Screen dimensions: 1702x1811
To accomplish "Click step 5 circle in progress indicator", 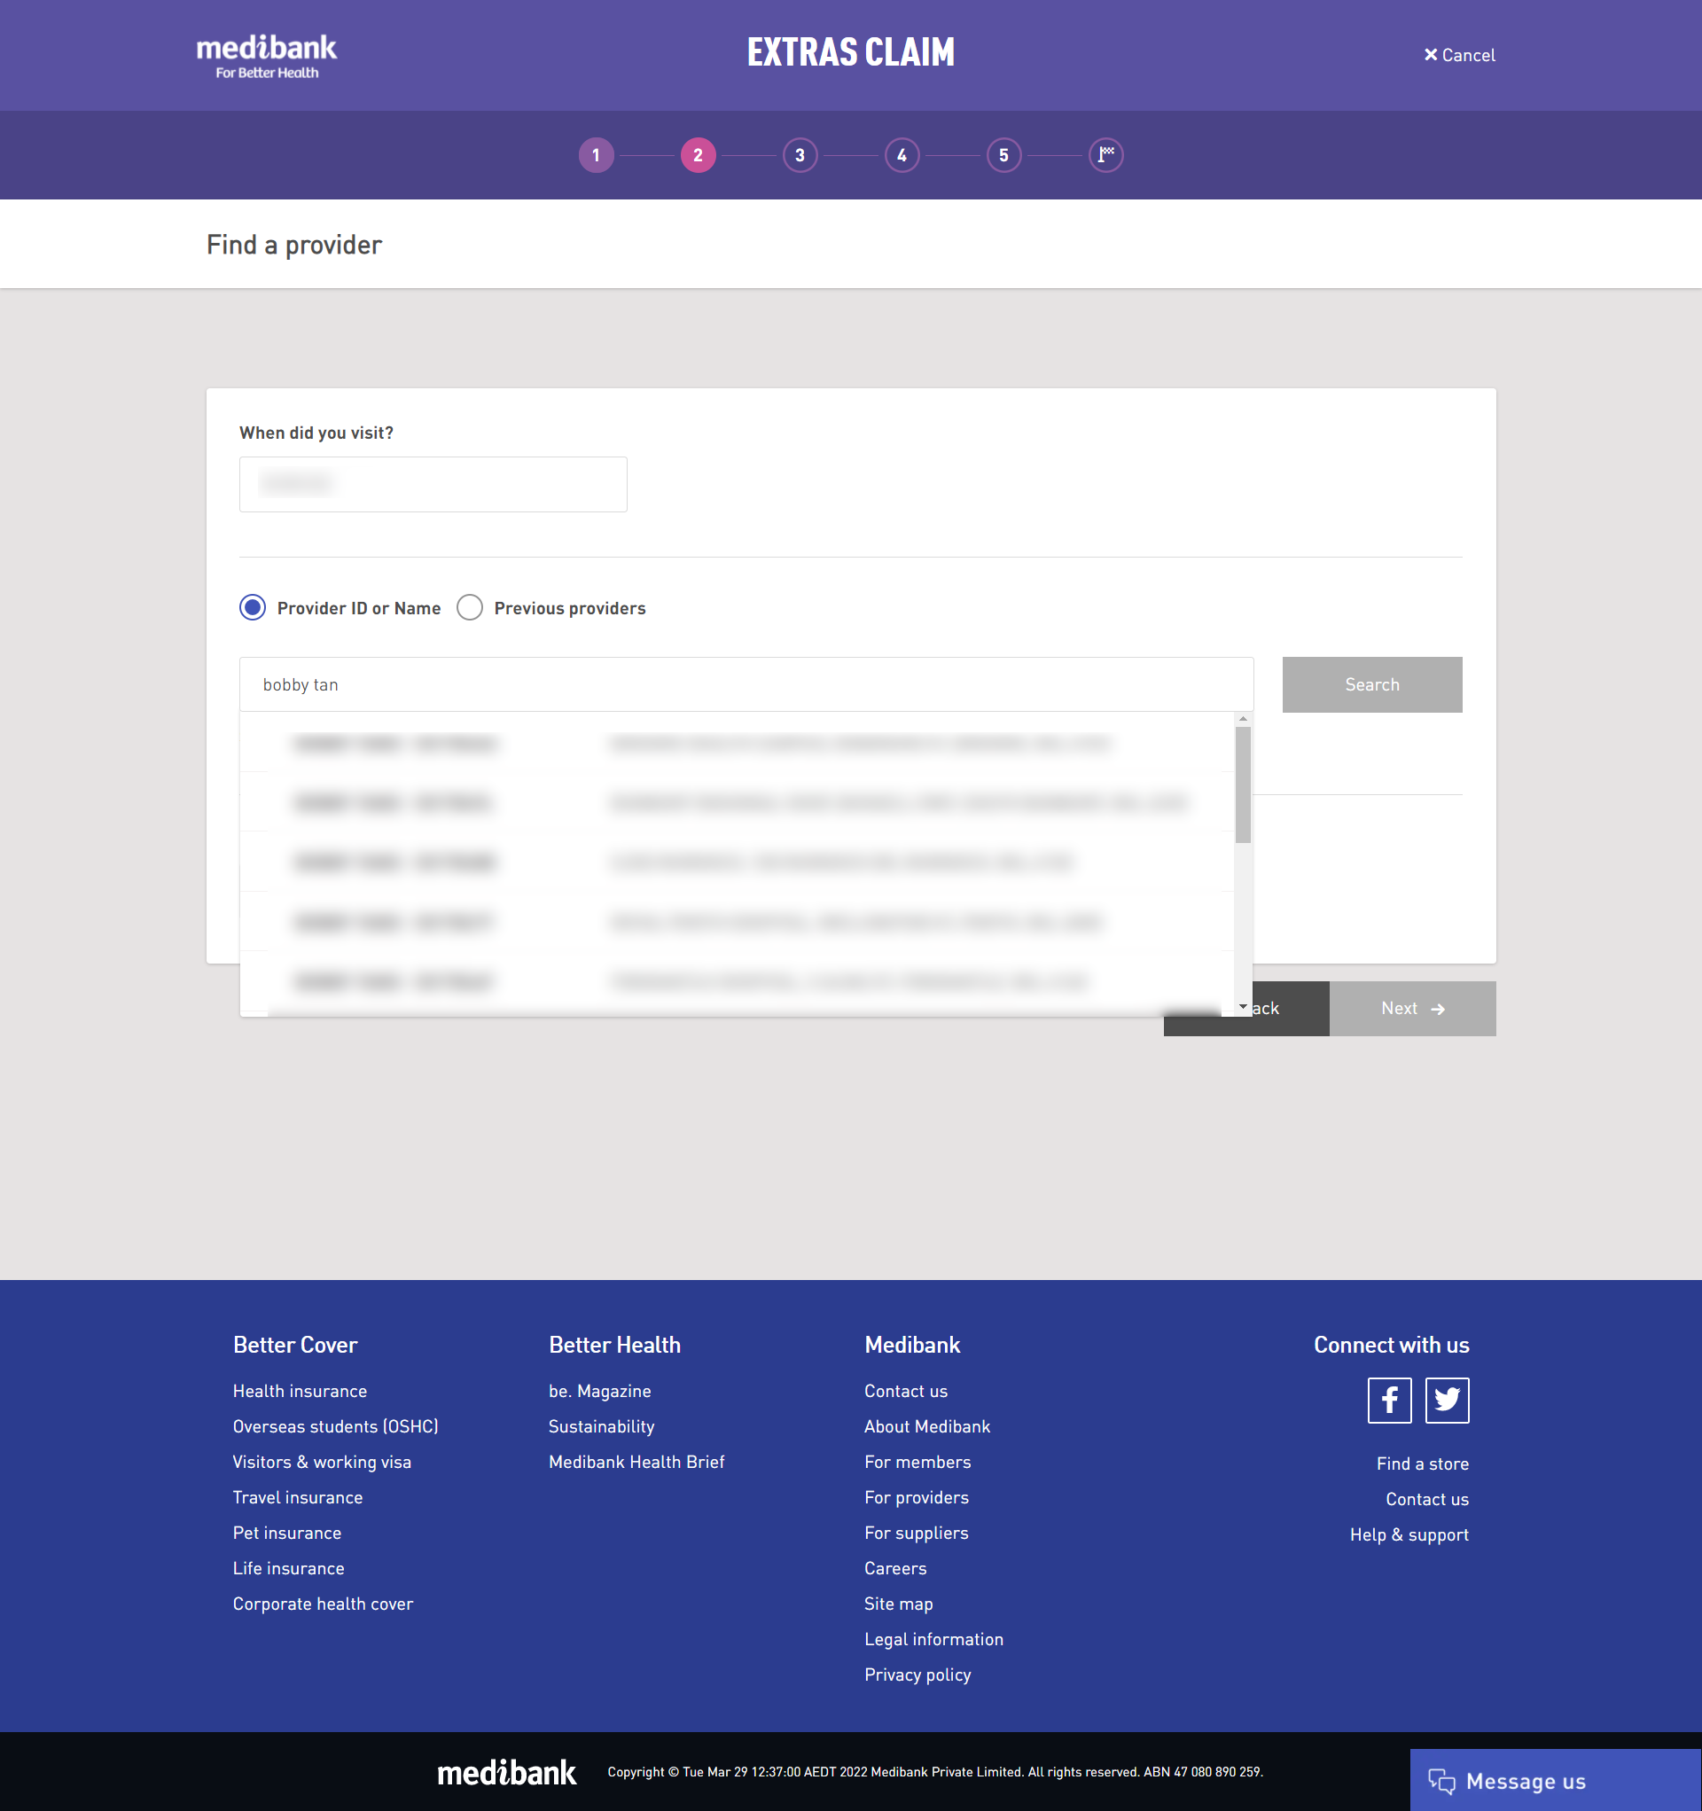I will pos(1004,153).
